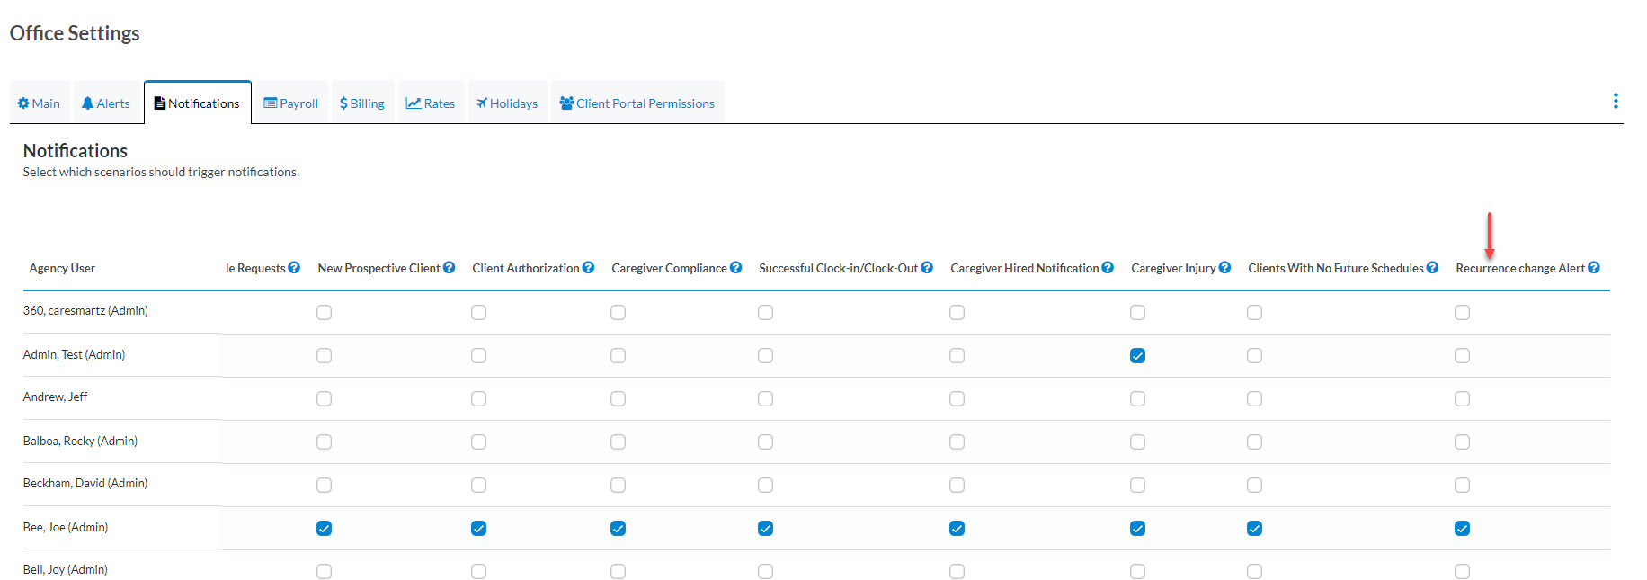The width and height of the screenshot is (1647, 580).
Task: Enable Caregiver Compliance for 360, caresmartz
Action: coord(618,313)
